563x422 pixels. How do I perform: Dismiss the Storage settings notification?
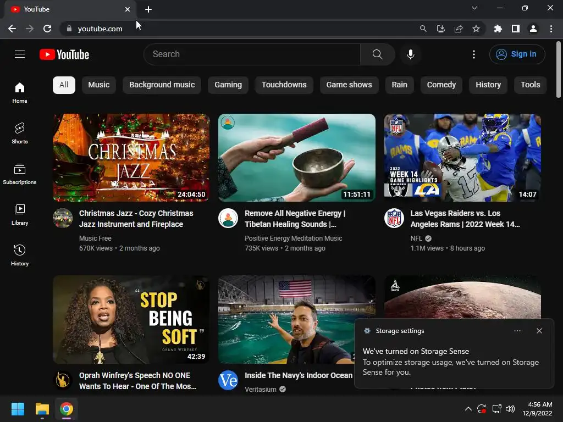(539, 331)
